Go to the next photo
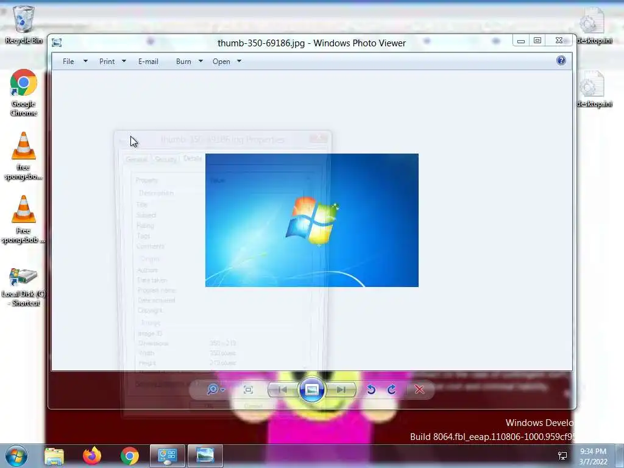 coord(341,389)
